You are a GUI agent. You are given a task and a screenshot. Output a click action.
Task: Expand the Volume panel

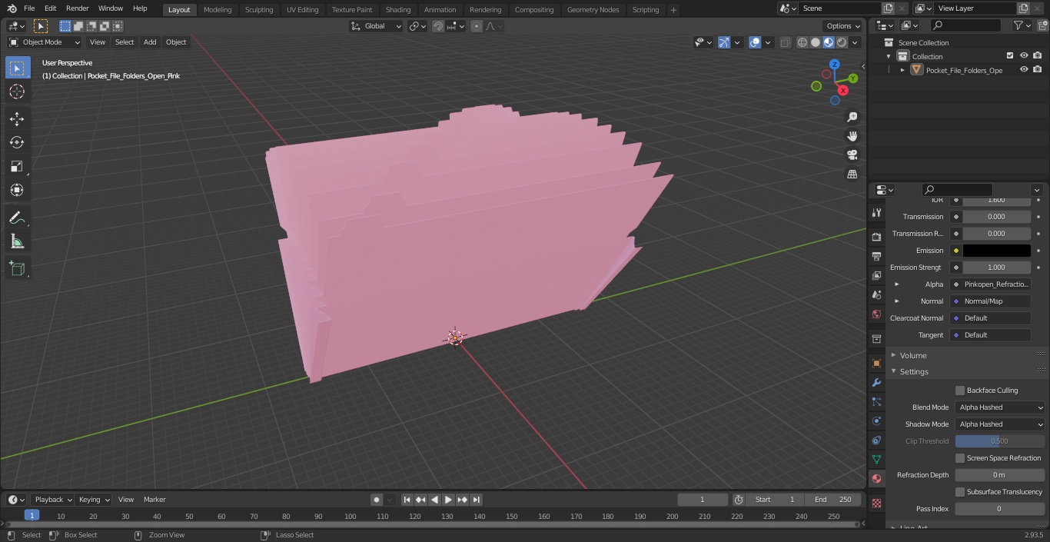click(913, 355)
